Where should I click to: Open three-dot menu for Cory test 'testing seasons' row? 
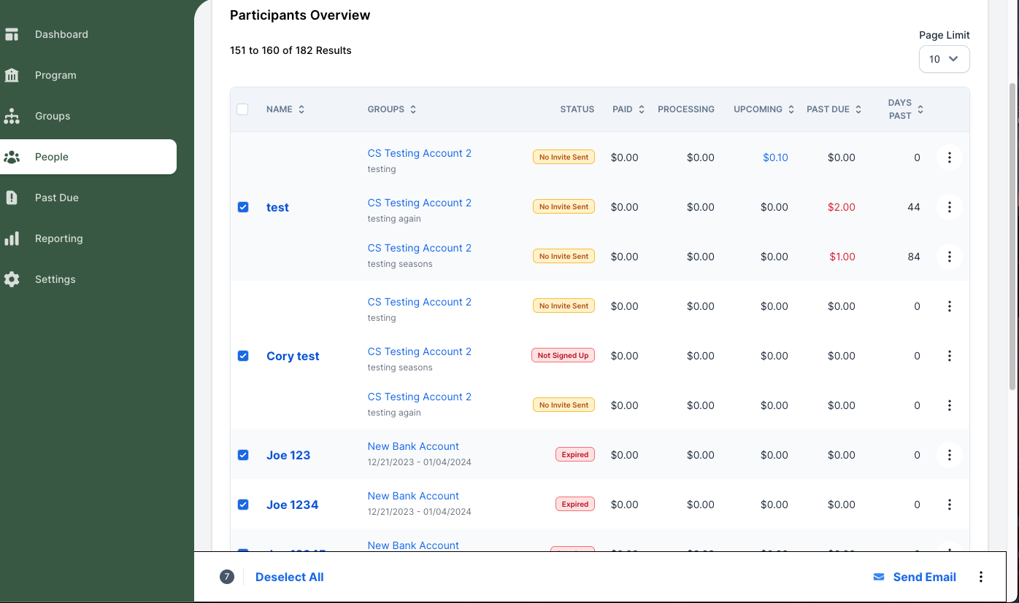[949, 356]
